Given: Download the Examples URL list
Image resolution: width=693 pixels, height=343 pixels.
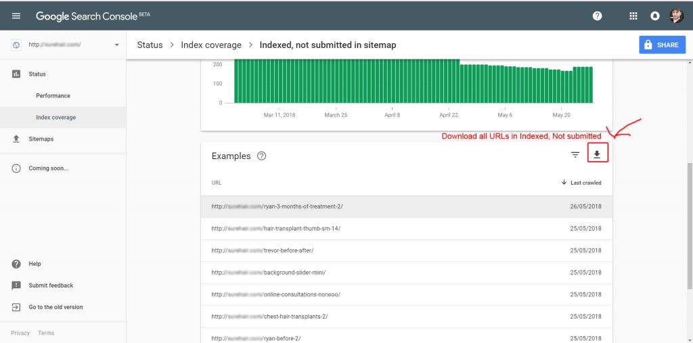Looking at the screenshot, I should pyautogui.click(x=597, y=154).
